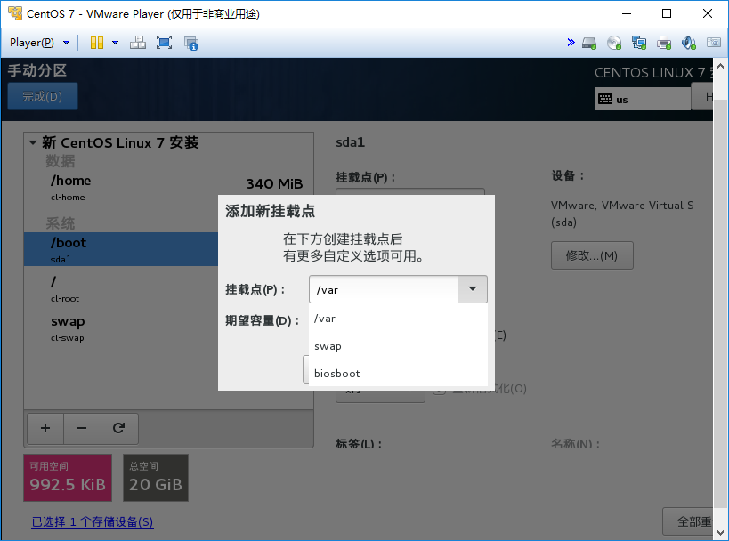Click the rightmost device icon in toolbar

click(714, 43)
